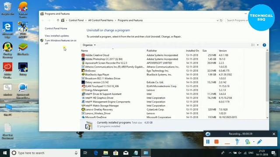Sort by the Publisher column header
Image resolution: width=280 pixels, height=157 pixels.
152,51
